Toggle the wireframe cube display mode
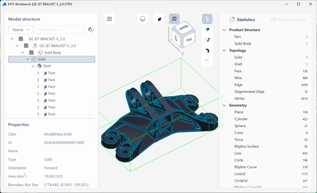Viewport: 317px width, 193px height. click(x=174, y=19)
